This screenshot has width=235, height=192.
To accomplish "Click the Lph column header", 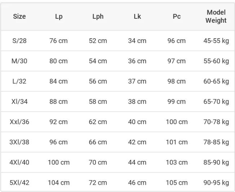I will (x=98, y=17).
